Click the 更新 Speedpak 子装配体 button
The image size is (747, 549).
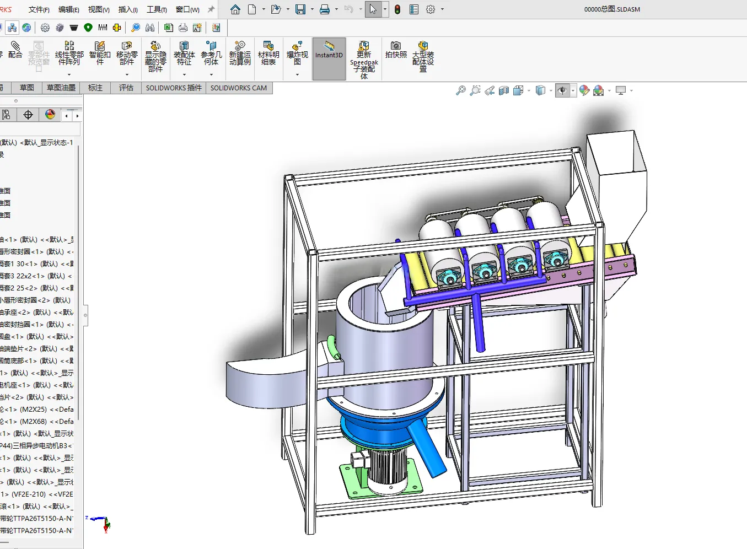(x=364, y=60)
